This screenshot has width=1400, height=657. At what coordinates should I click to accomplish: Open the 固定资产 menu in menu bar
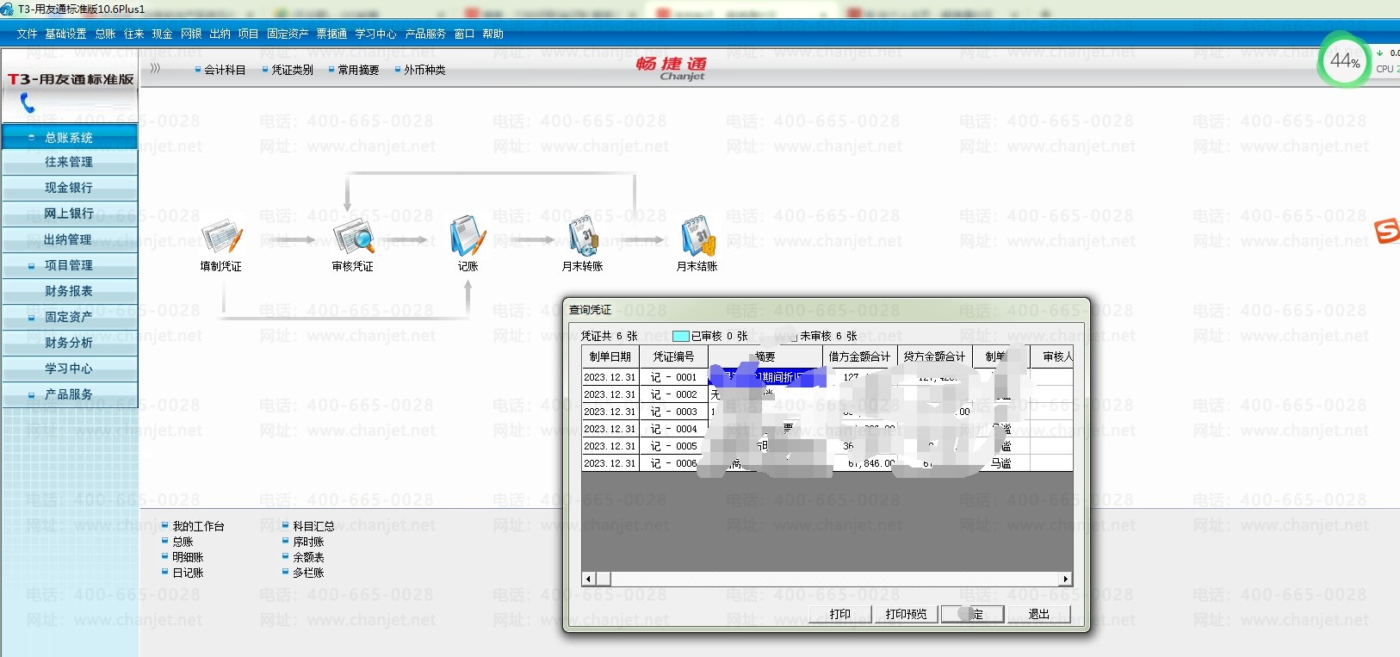(288, 34)
